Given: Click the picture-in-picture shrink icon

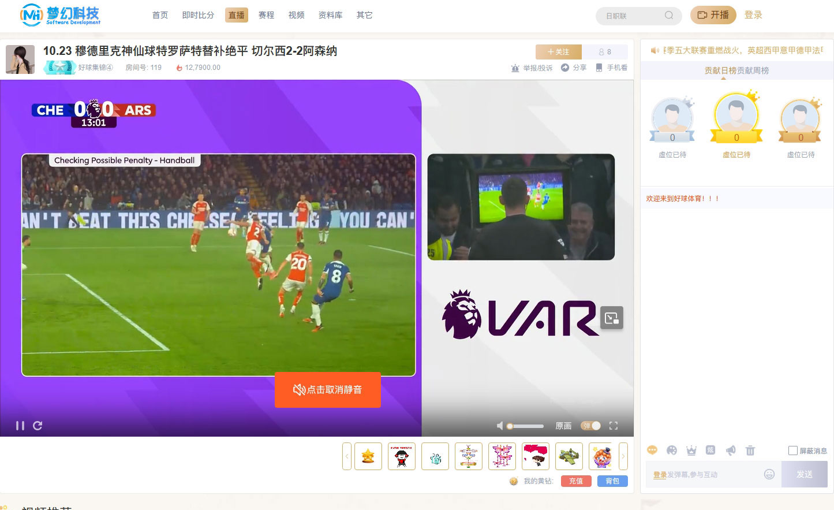Looking at the screenshot, I should coord(612,318).
